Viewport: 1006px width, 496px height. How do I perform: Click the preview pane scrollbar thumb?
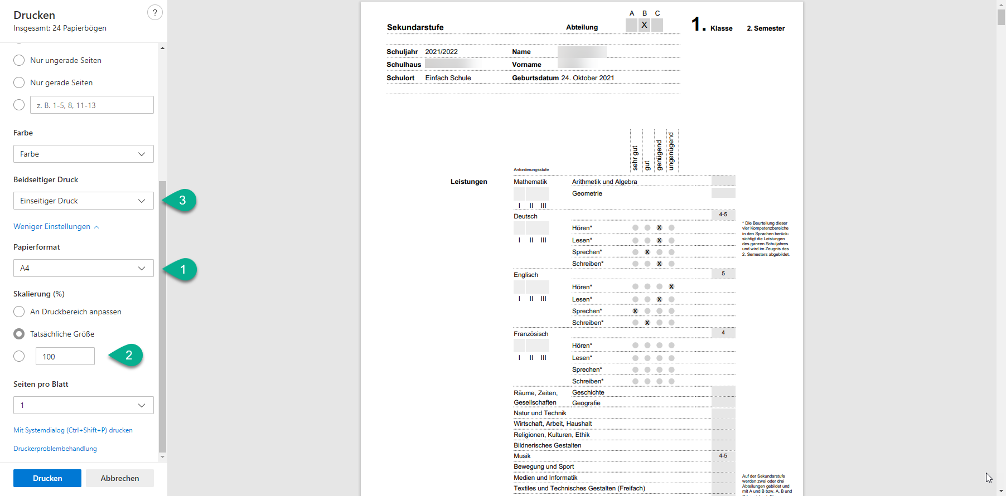[1001, 17]
